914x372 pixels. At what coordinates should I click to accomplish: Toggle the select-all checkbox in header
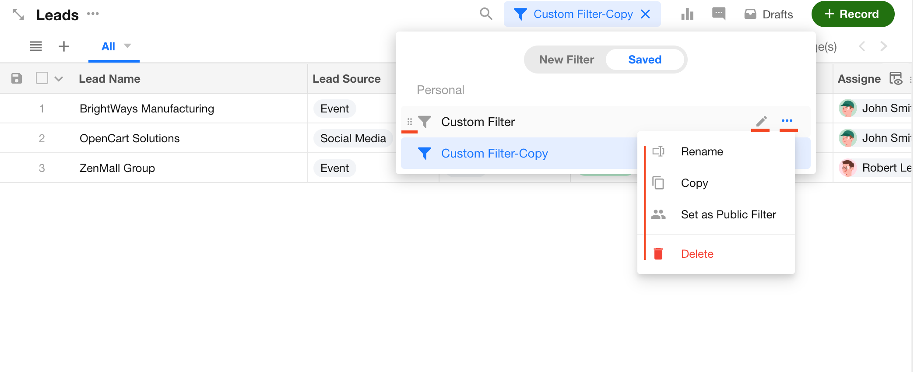42,78
